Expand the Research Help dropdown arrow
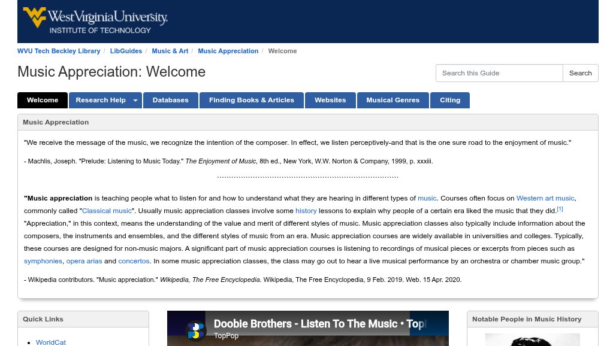616x346 pixels. 135,101
